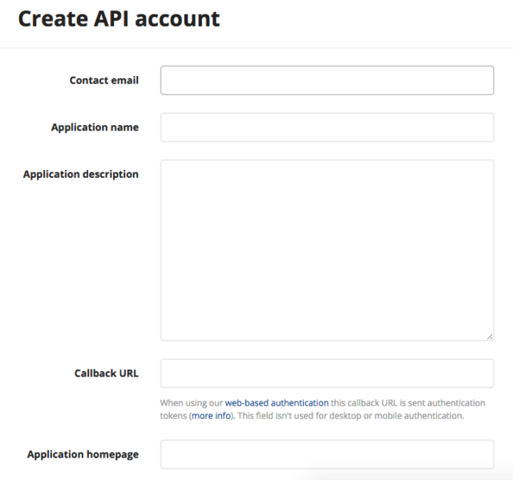The width and height of the screenshot is (513, 480).
Task: Click the Application homepage label
Action: [x=83, y=454]
